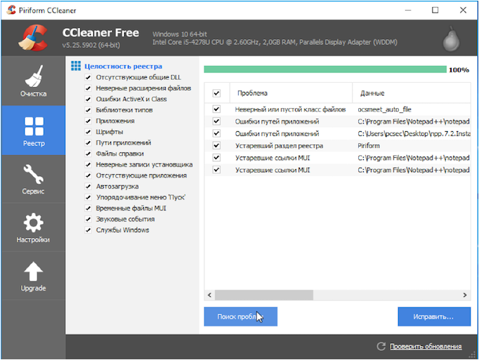Click the Upgrade arrow icon
479x360 pixels.
pos(33,272)
